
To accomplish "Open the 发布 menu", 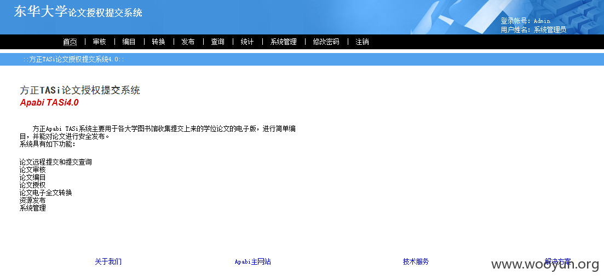I will [188, 42].
